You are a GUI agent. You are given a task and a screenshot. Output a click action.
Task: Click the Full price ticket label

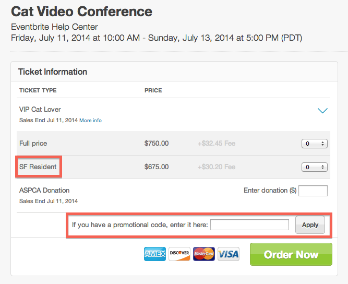pos(33,143)
